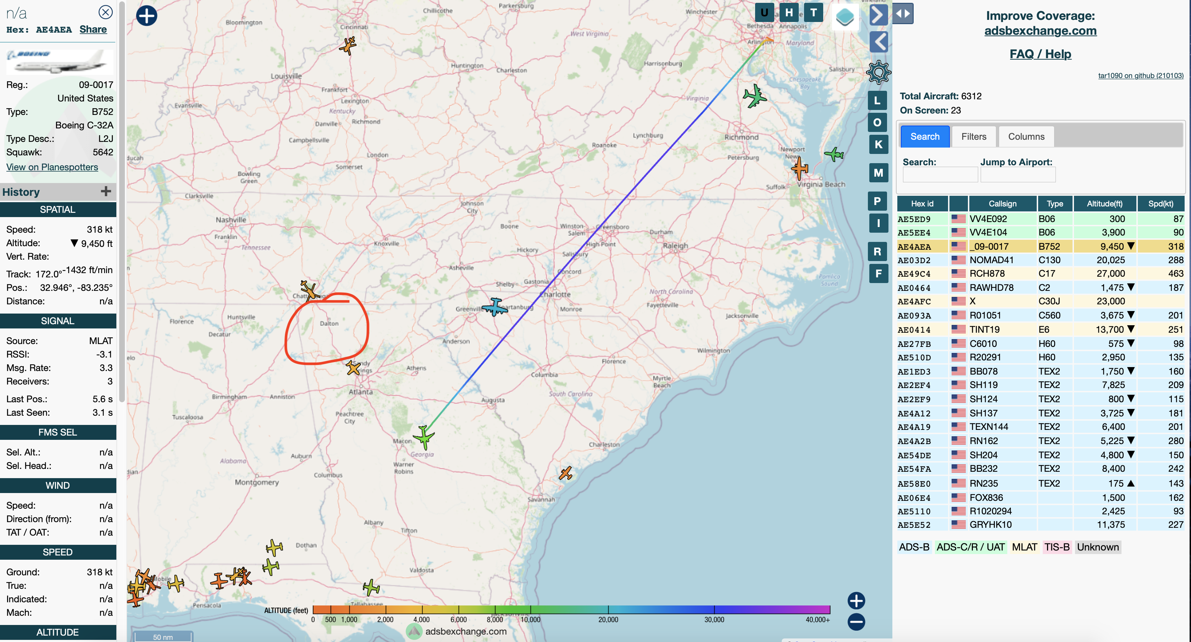Toggle the O map option

(878, 123)
